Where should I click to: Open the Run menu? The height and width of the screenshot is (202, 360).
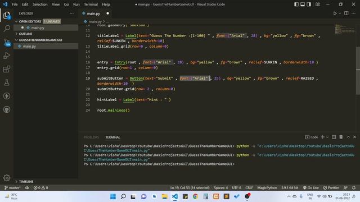[x=76, y=4]
